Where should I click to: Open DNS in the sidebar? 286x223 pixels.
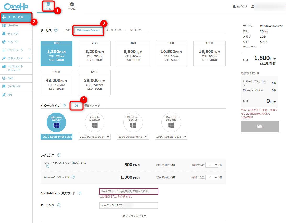(10, 78)
